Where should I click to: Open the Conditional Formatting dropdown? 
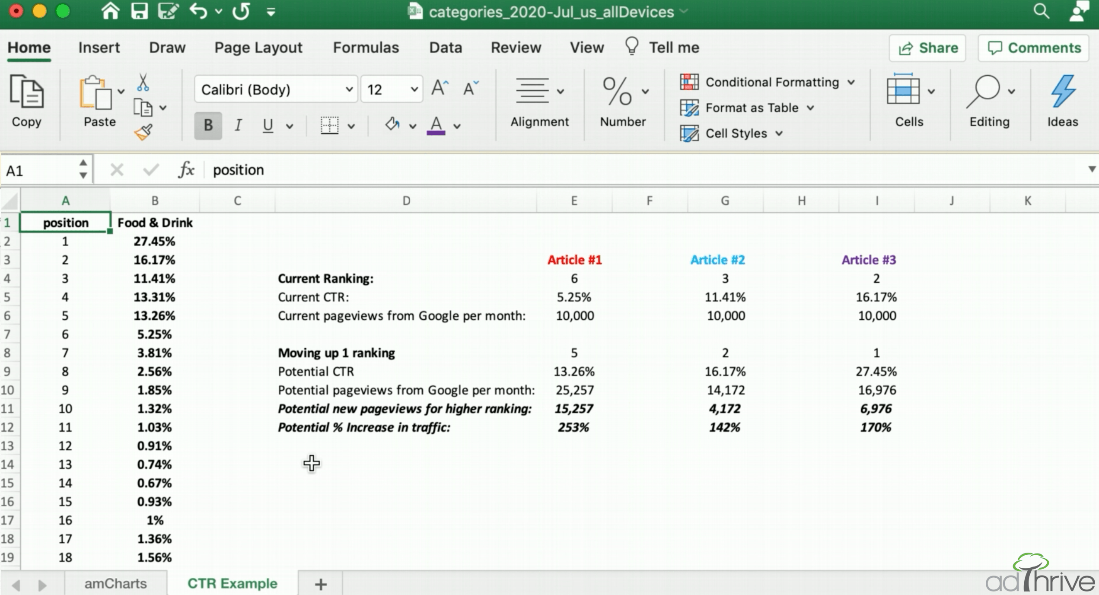point(768,82)
